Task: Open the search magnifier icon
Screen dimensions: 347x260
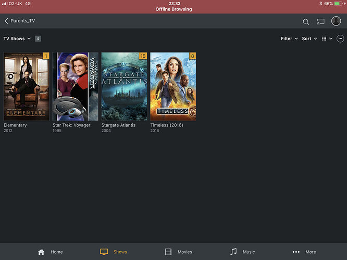Action: [x=306, y=22]
